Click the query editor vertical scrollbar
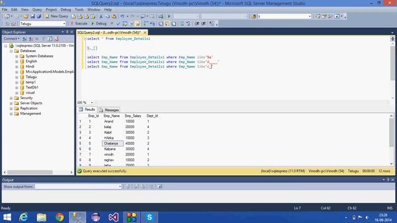 click(393, 63)
